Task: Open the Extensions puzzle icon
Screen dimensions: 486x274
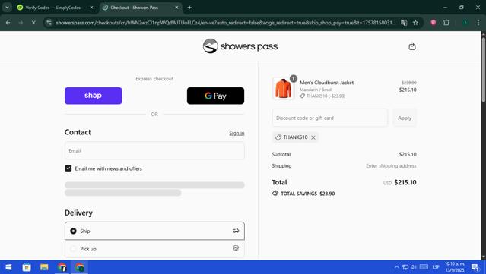Action: coord(446,23)
